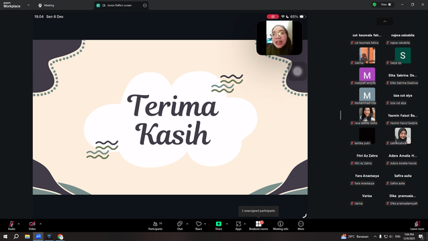Open File Explorer from the taskbar
Screen dimensions: 428x241
pyautogui.click(x=27, y=236)
